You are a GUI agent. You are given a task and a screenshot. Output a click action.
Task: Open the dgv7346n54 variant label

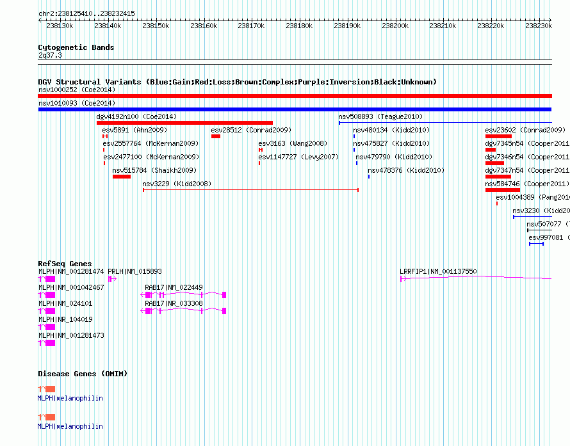pyautogui.click(x=527, y=157)
